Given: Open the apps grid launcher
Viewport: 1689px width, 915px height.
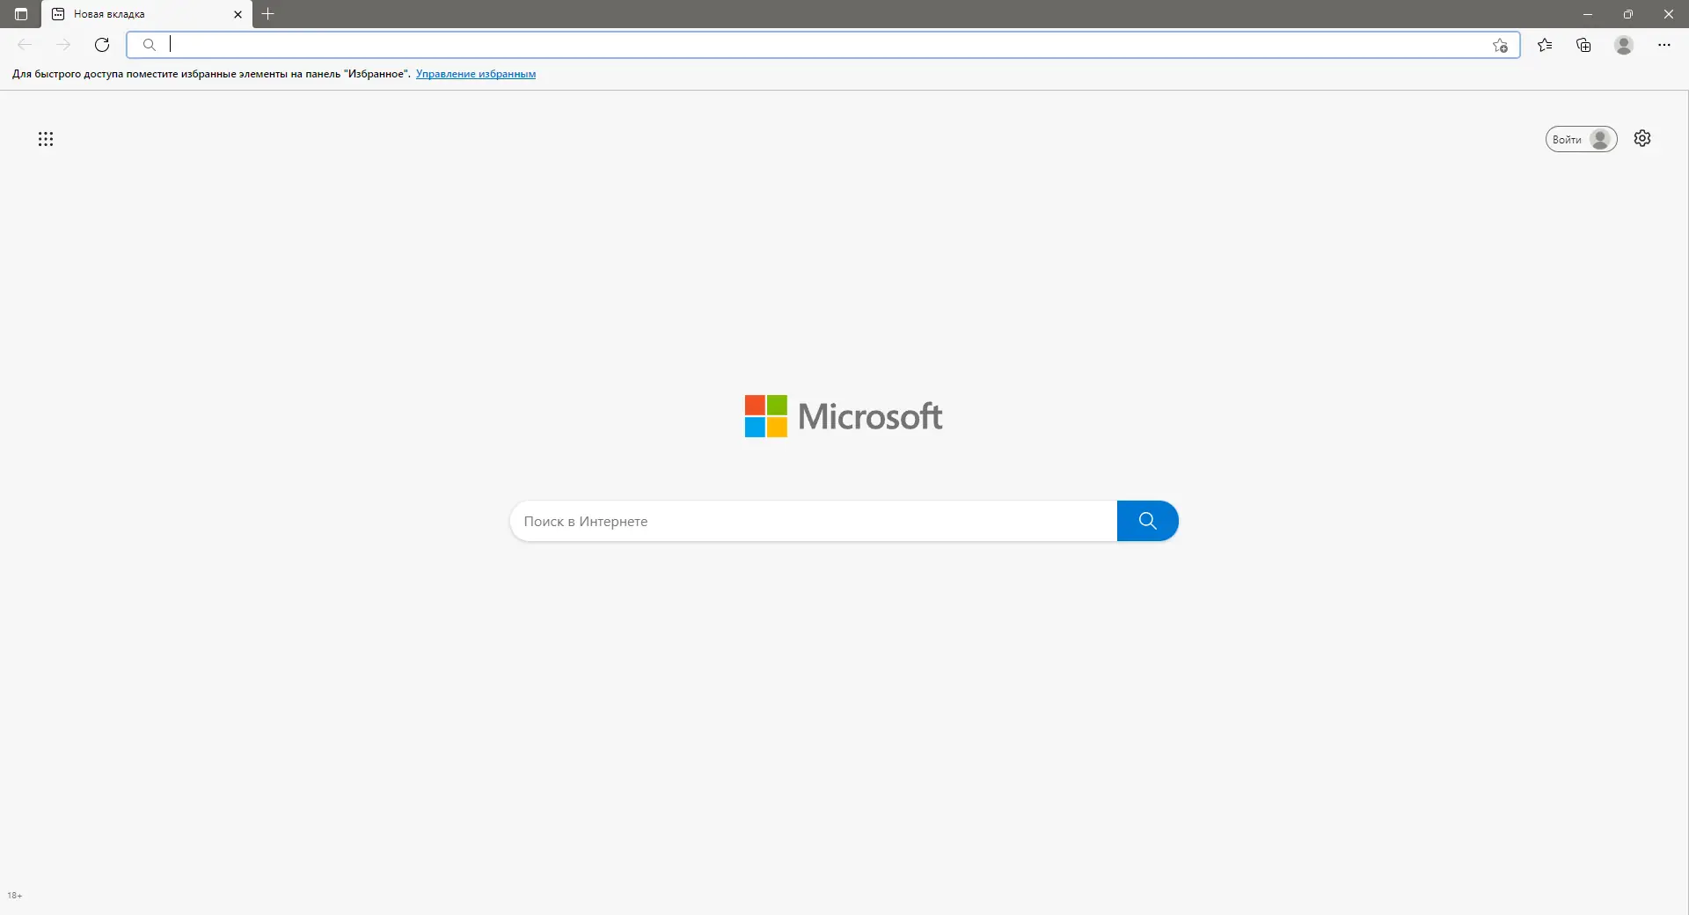Looking at the screenshot, I should 46,139.
